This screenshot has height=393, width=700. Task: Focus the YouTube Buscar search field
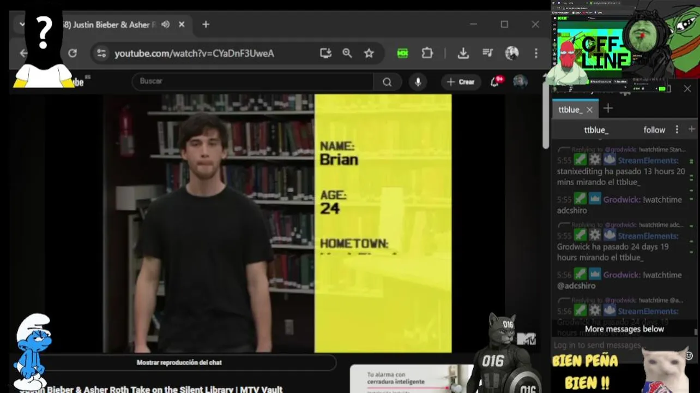[252, 81]
